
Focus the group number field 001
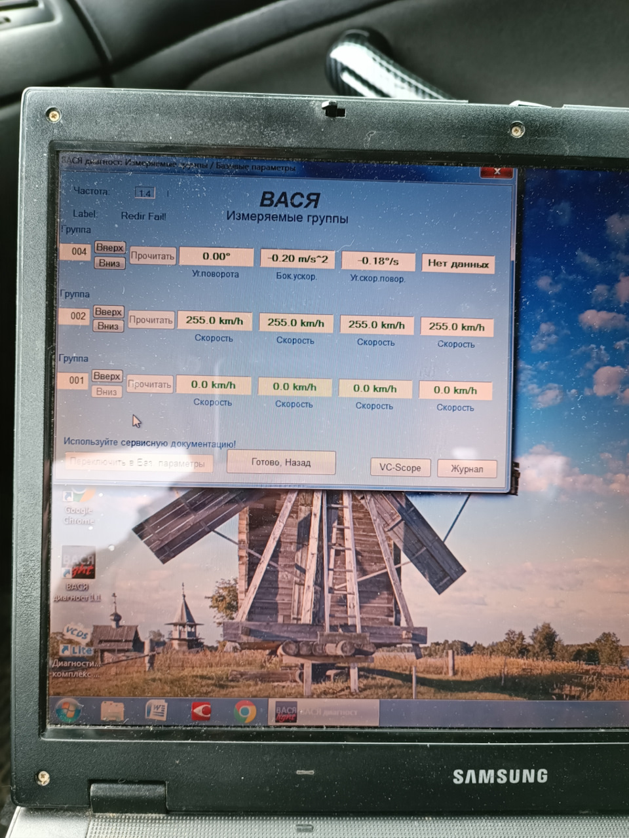[73, 380]
